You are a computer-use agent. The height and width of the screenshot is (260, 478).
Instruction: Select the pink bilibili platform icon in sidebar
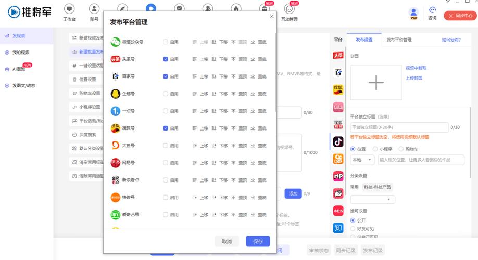[338, 107]
